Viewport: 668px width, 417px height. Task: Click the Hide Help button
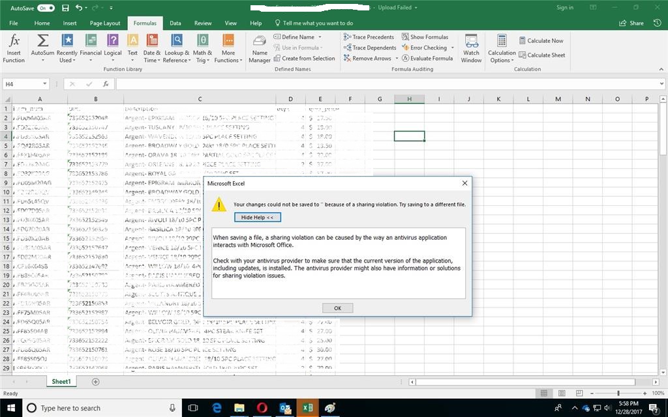pyautogui.click(x=257, y=217)
